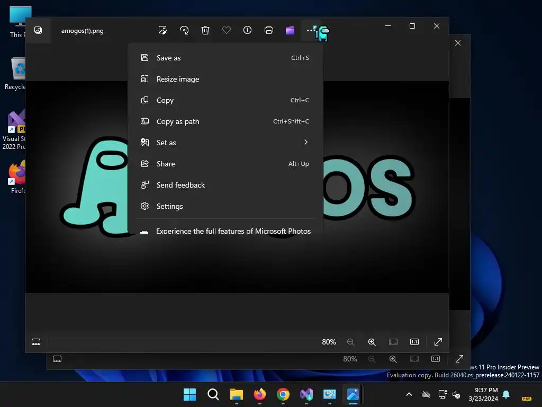Click full screen arrow in back Photos window
This screenshot has height=407, width=542.
point(459,359)
